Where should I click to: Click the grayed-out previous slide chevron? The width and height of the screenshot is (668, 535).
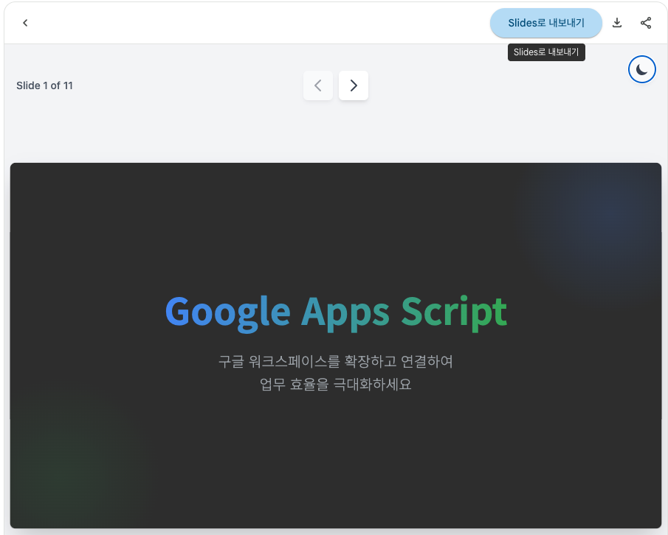pyautogui.click(x=317, y=85)
